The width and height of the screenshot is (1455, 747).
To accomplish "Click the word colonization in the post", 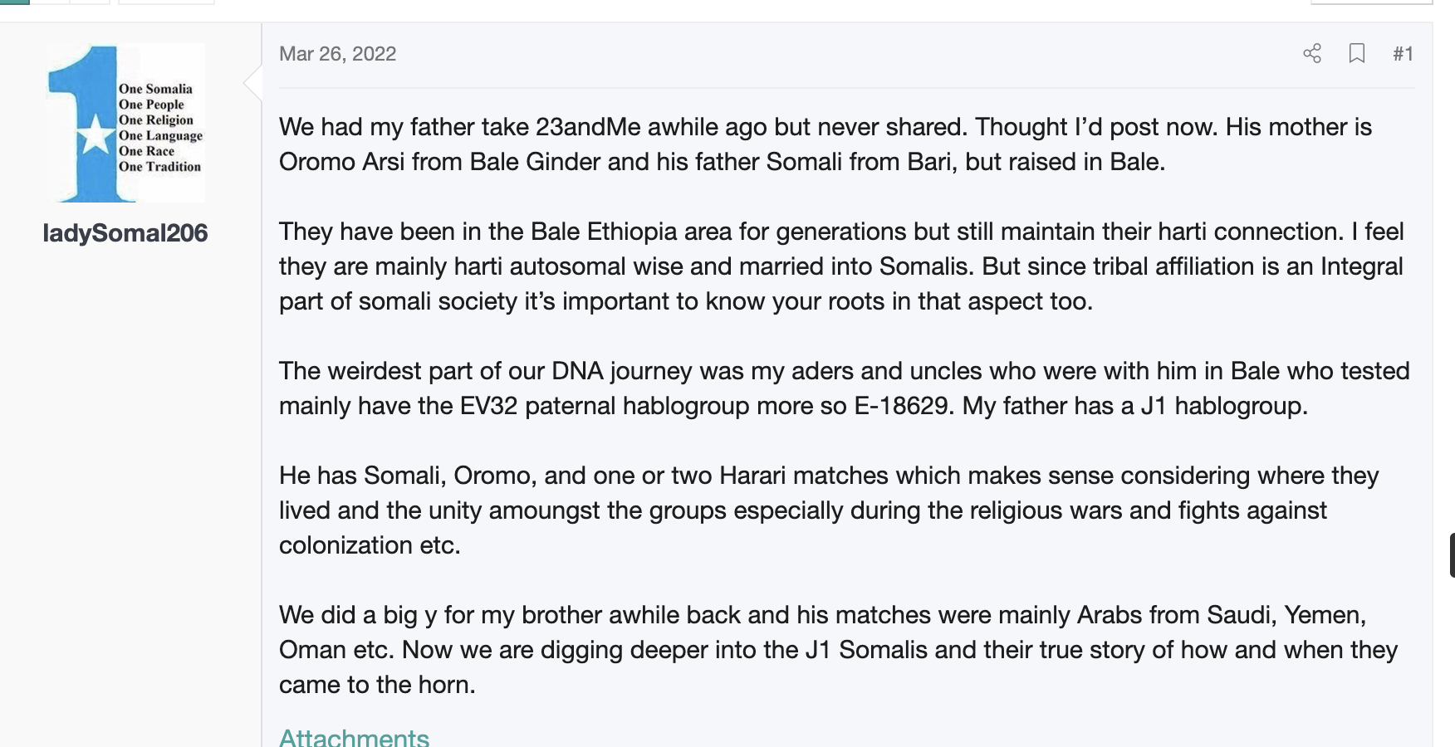I will pyautogui.click(x=345, y=545).
